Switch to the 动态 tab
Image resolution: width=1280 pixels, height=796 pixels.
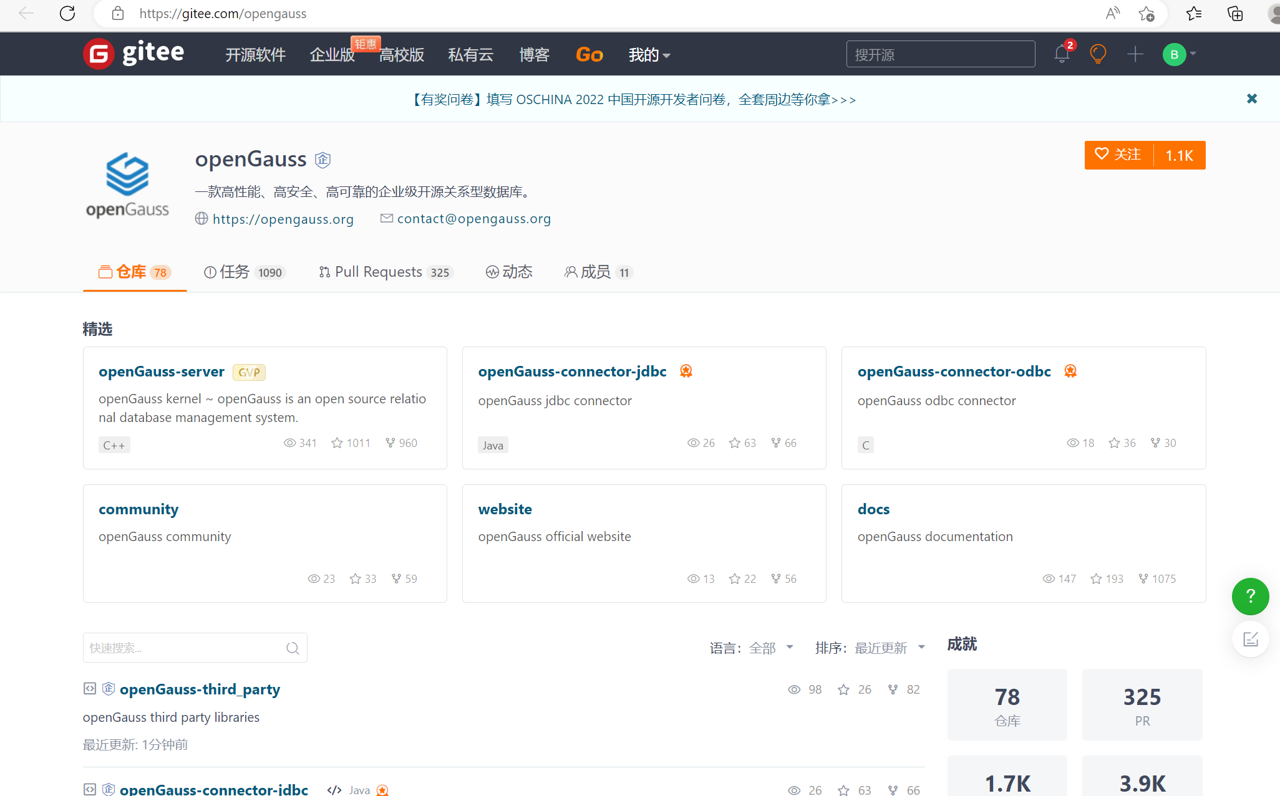click(509, 272)
